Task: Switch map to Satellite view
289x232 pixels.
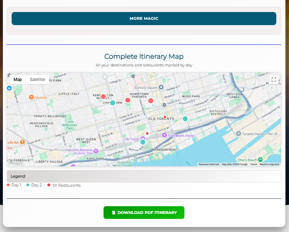Action: click(x=37, y=80)
